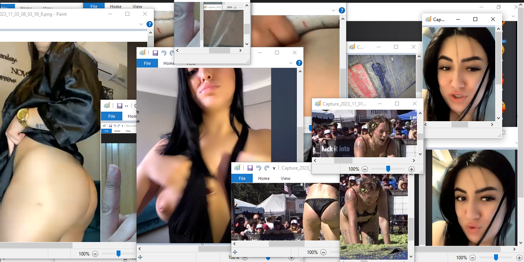Open the Customize Quick Access Toolbar dropdown

point(274,168)
